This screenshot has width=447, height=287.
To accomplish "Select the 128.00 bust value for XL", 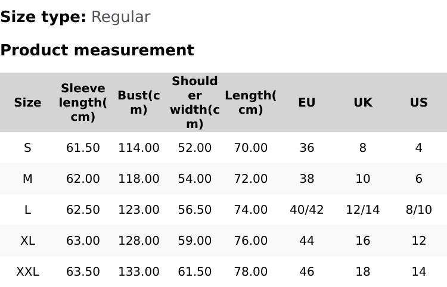I will [139, 241].
